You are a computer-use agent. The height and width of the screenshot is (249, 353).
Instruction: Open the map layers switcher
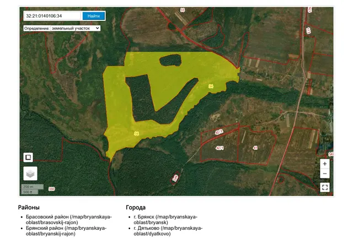[x=30, y=174]
